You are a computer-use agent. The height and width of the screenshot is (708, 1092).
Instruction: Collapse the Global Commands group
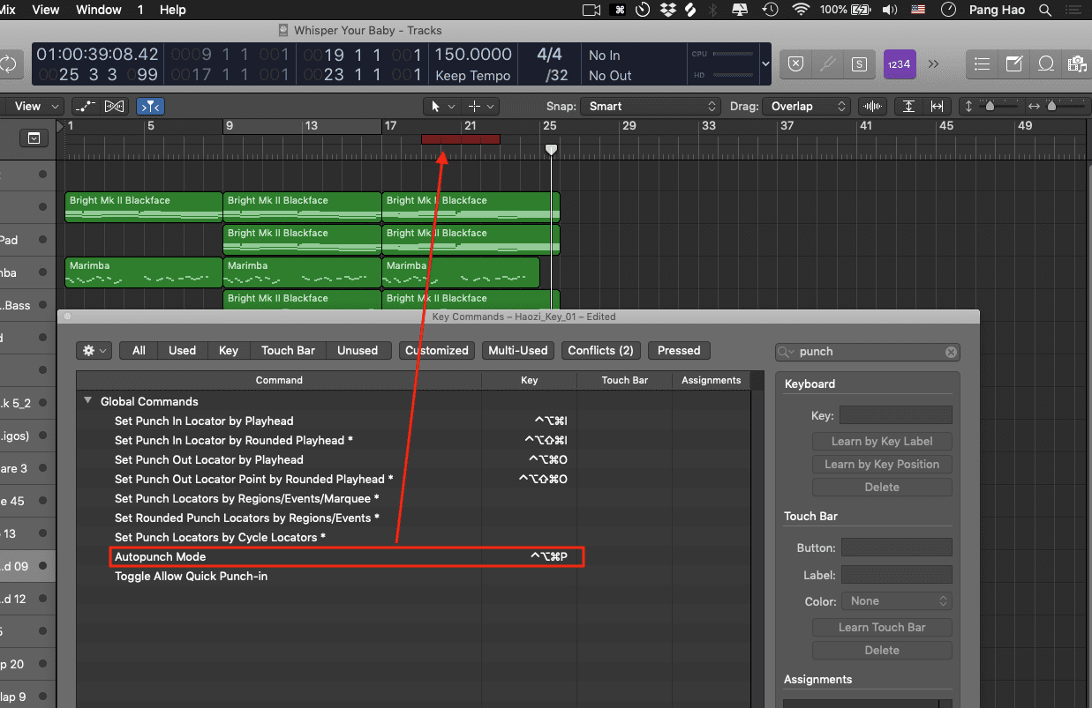pyautogui.click(x=87, y=400)
